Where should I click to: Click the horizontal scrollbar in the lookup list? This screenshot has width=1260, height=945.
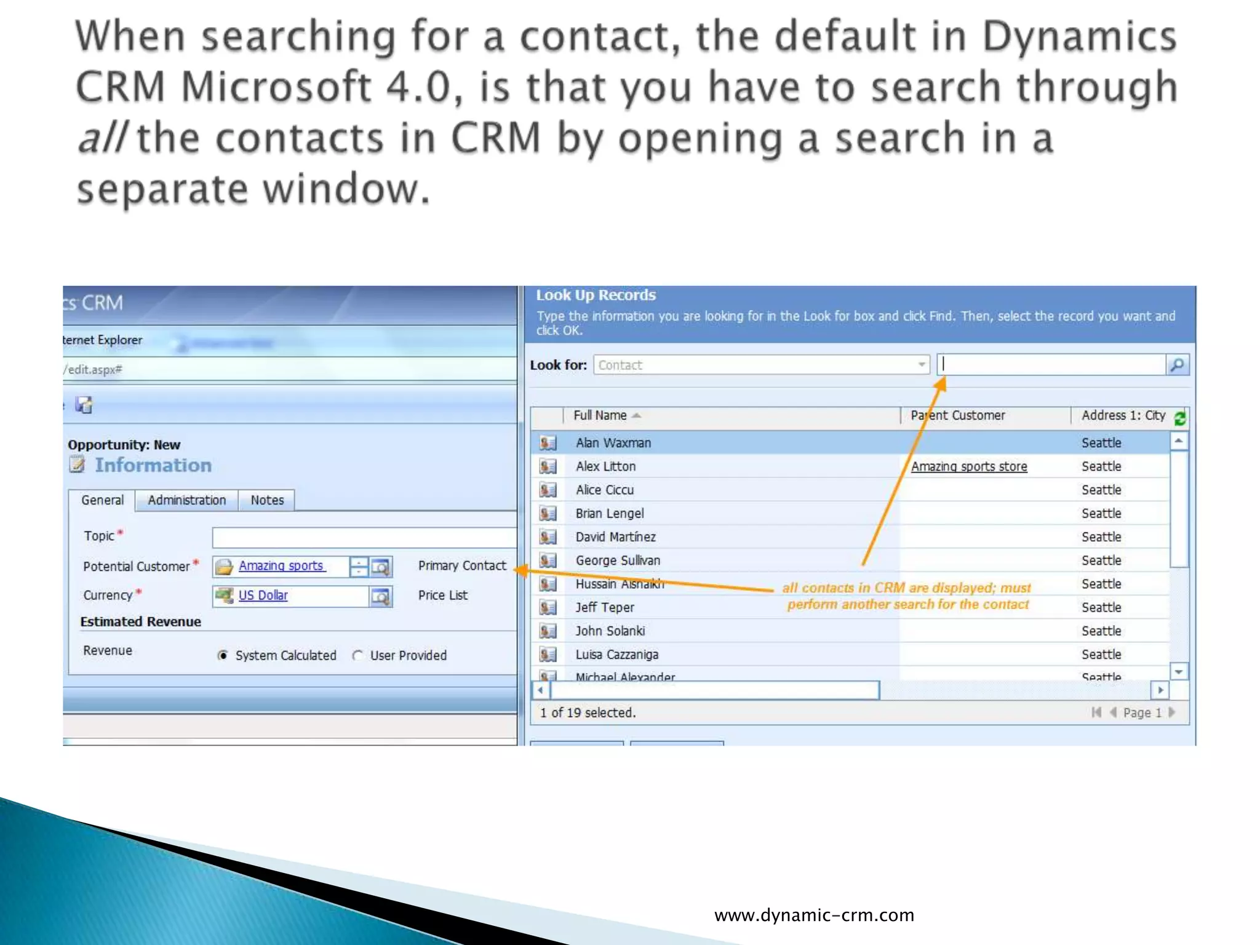714,690
